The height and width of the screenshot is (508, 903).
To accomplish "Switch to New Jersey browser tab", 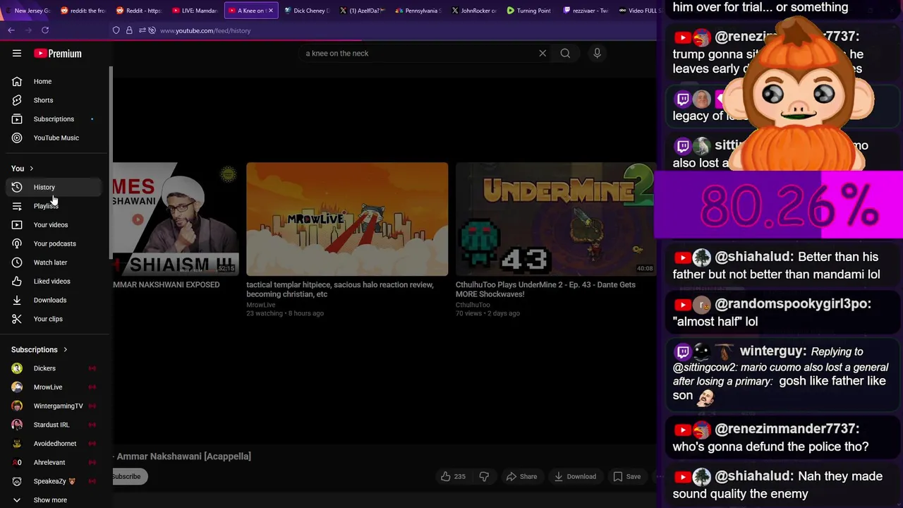I will [27, 11].
